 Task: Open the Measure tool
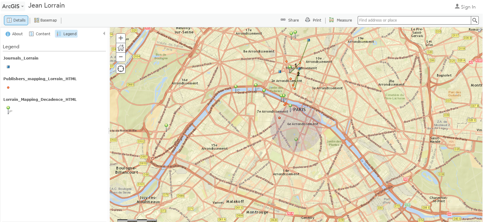[340, 20]
